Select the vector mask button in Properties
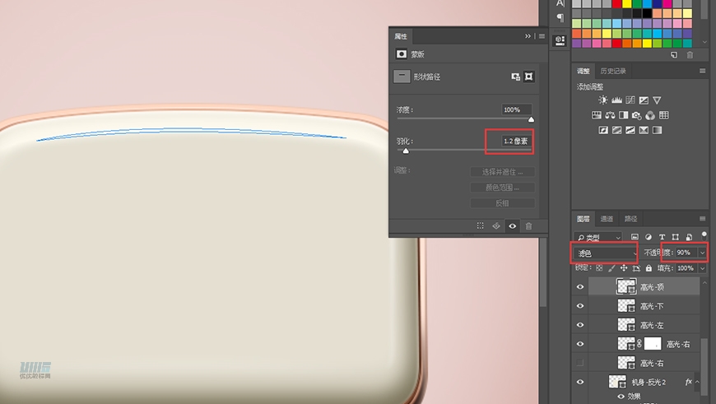The image size is (716, 404). [x=529, y=77]
